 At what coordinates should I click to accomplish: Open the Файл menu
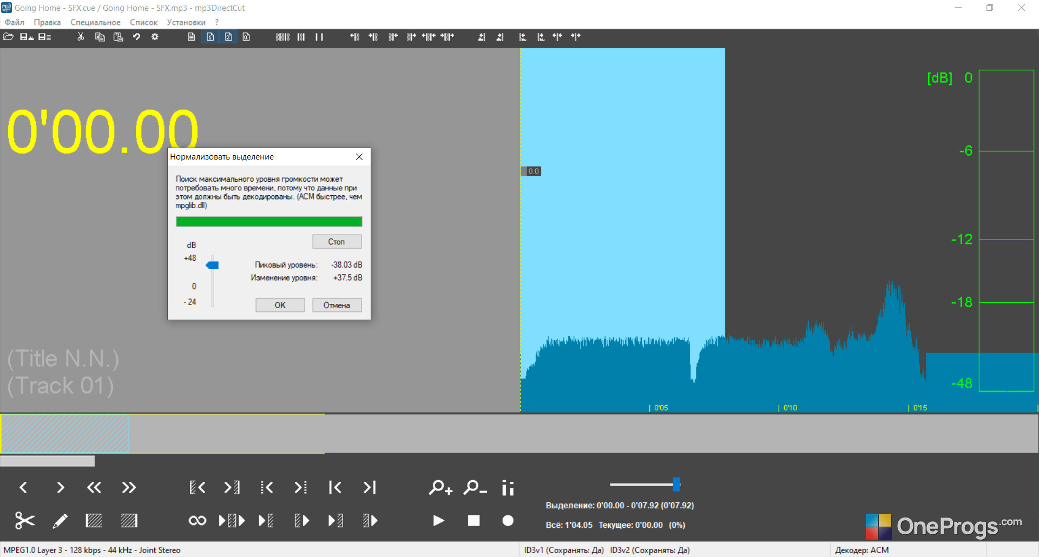tap(15, 22)
